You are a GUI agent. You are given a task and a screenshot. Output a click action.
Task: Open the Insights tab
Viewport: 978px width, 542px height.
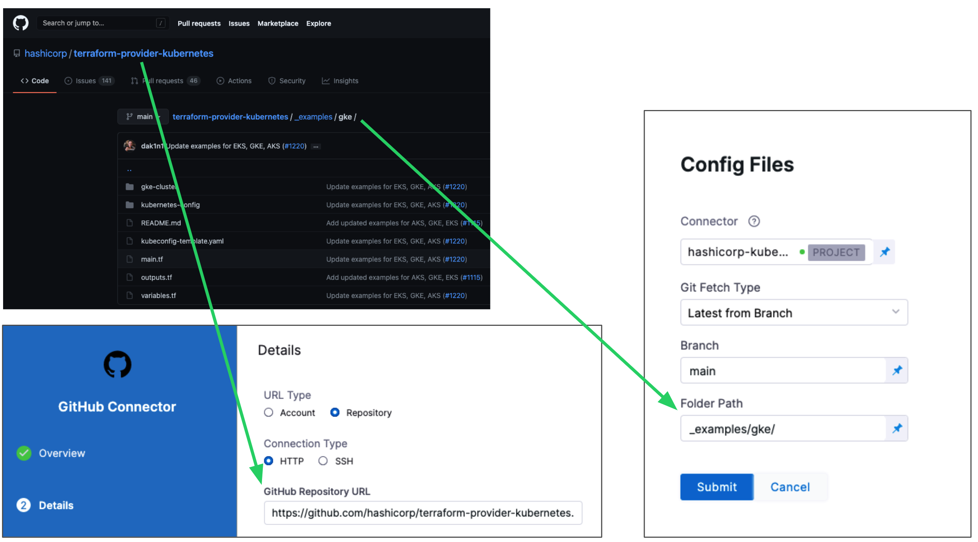[x=340, y=81]
